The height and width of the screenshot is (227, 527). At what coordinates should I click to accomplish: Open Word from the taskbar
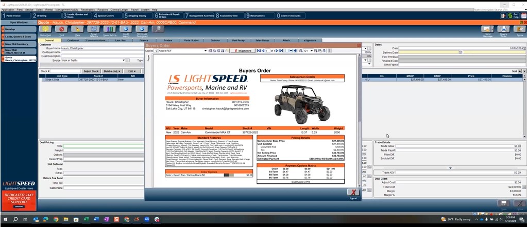[x=96, y=219]
